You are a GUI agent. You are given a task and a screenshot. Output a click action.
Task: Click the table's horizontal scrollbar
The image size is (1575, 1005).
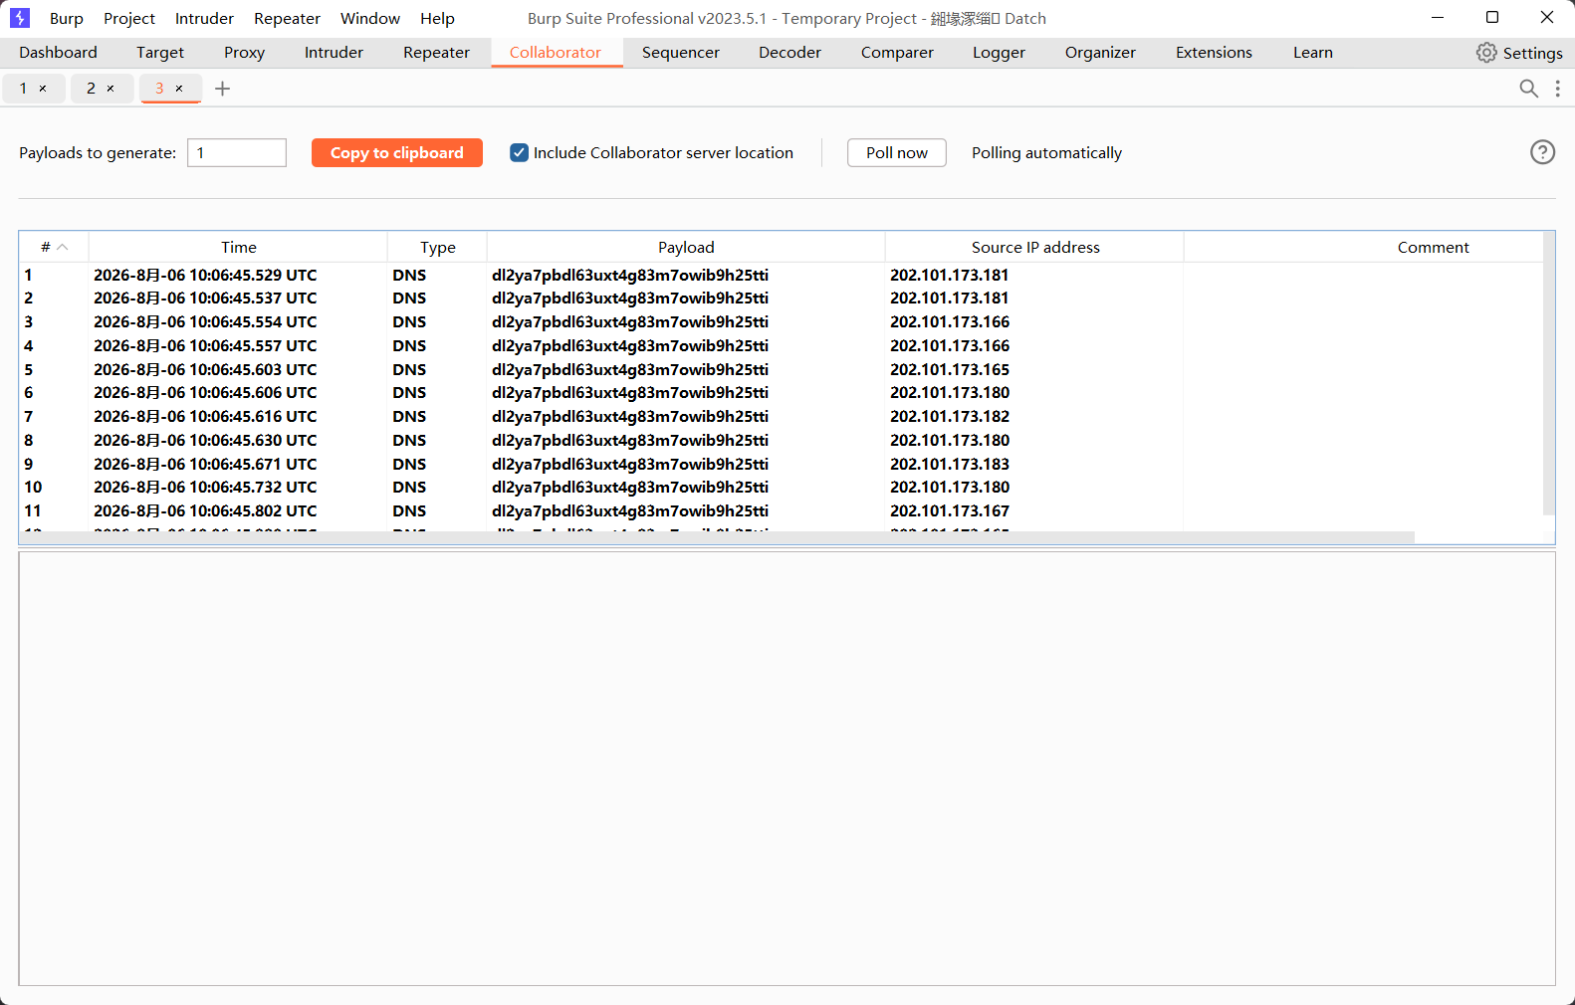[x=717, y=537]
